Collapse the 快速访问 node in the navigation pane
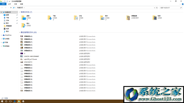Image resolution: width=184 pixels, height=103 pixels. pyautogui.click(x=1, y=12)
